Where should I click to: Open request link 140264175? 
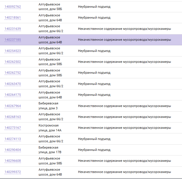(13, 95)
